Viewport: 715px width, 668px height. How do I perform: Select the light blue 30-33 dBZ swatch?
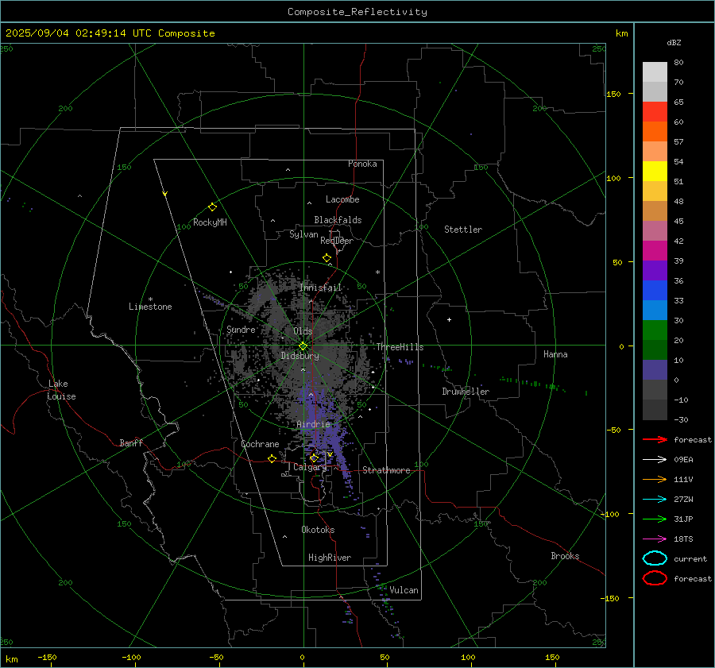click(655, 311)
